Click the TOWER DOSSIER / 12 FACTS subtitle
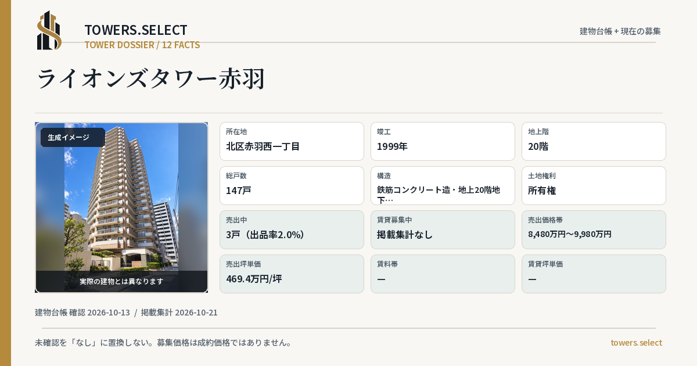This screenshot has height=366, width=697. coord(142,45)
